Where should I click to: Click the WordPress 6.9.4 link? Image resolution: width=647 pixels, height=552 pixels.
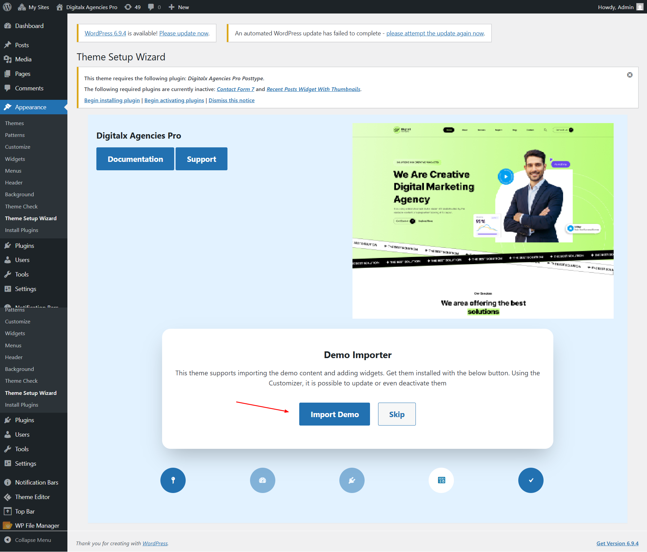tap(105, 33)
